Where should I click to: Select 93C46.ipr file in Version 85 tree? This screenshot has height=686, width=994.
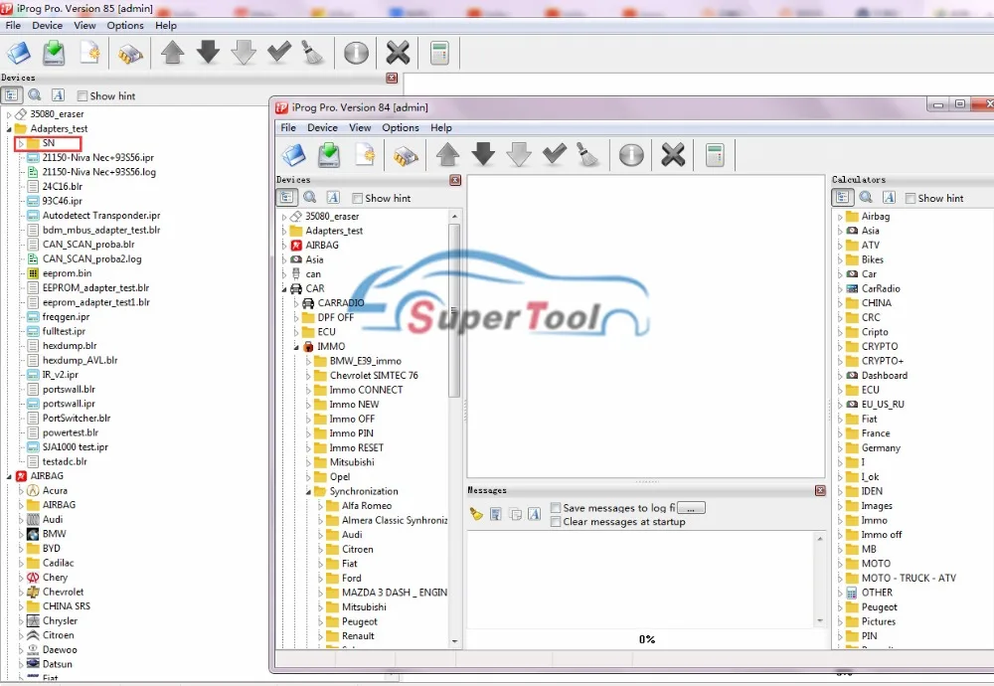62,201
